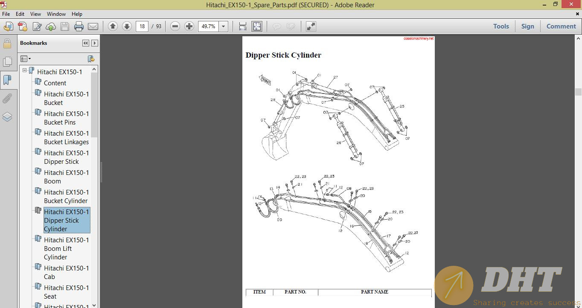Select the Dipper Stick Cylinder bookmark
582x308 pixels.
(67, 221)
